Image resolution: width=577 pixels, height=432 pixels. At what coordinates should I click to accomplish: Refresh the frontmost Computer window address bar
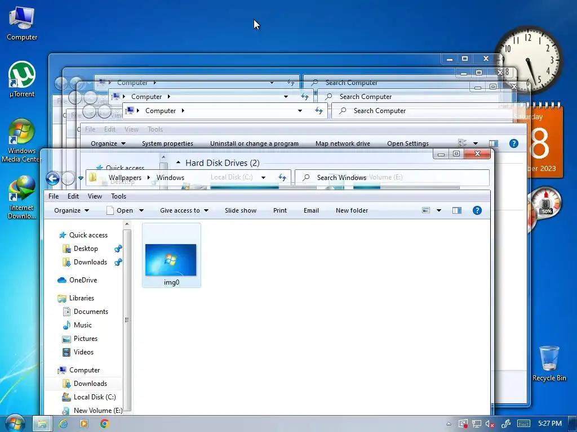(x=319, y=111)
